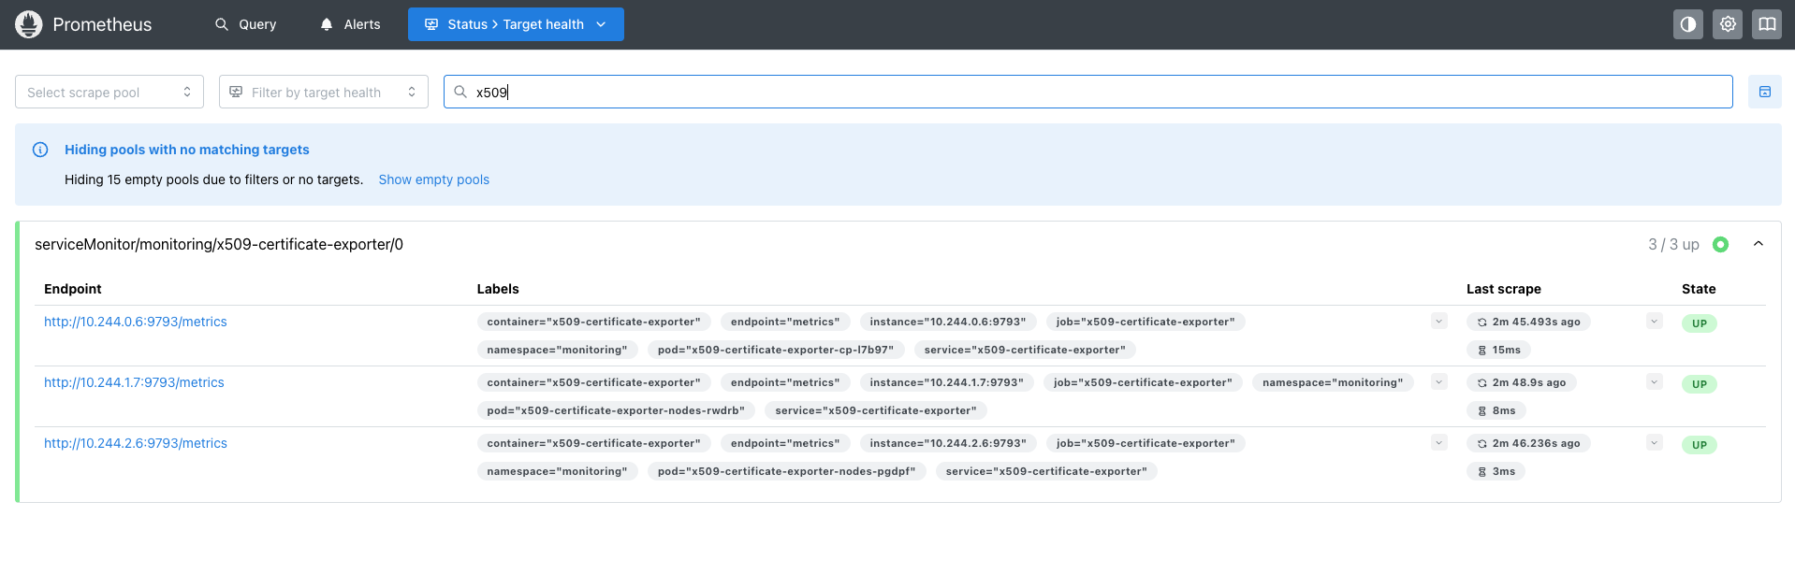Open endpoint http://10.244.0.6:9793/metrics

tap(136, 322)
